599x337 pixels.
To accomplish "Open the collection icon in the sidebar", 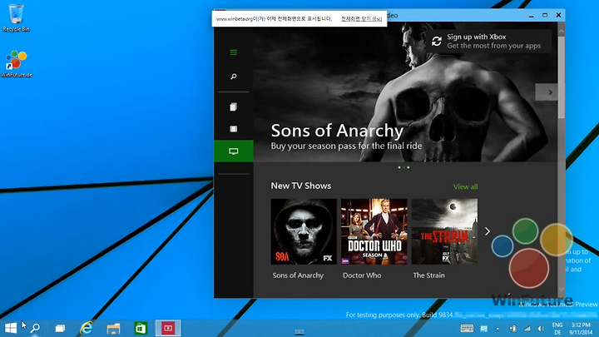I will 234,107.
